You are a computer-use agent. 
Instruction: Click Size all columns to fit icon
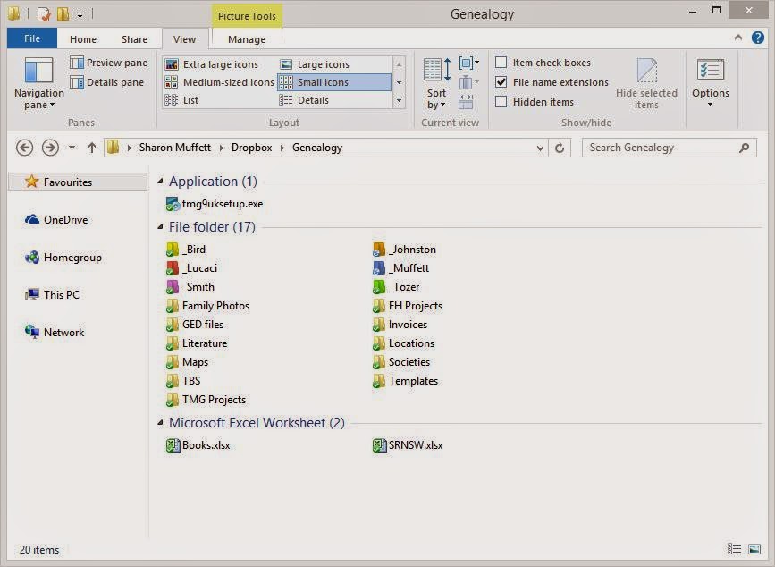click(x=466, y=101)
